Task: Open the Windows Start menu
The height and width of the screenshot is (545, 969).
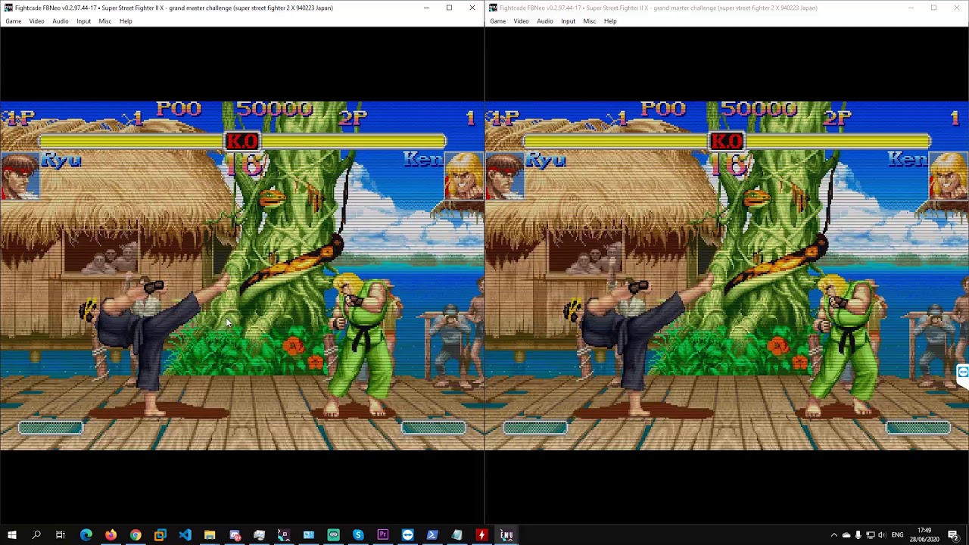Action: click(x=11, y=535)
